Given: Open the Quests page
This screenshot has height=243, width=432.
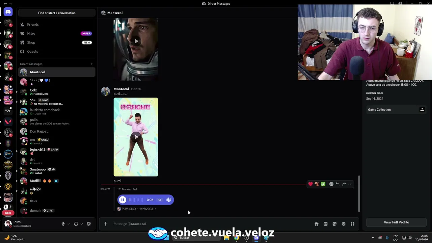Looking at the screenshot, I should coord(57,51).
